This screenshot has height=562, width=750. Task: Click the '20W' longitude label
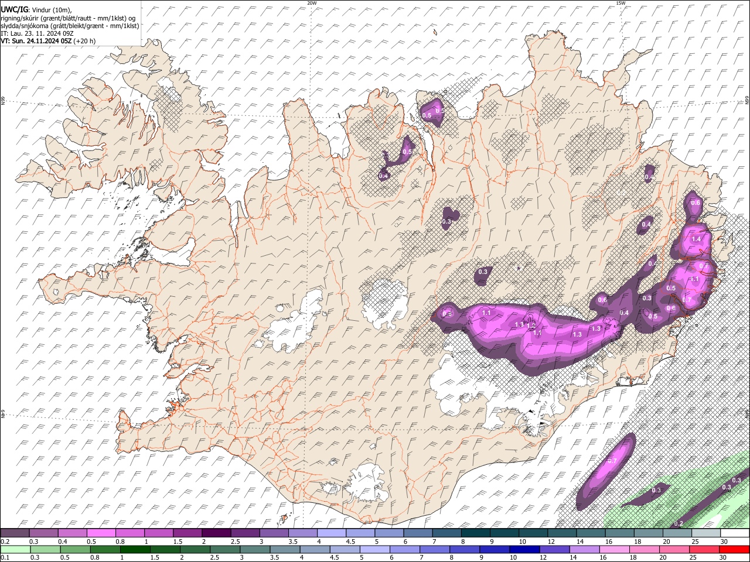point(312,3)
